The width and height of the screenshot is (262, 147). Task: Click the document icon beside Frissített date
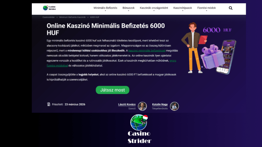[x=49, y=104]
